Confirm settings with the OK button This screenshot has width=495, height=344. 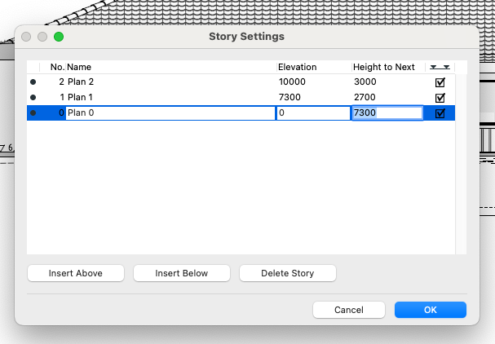click(430, 310)
